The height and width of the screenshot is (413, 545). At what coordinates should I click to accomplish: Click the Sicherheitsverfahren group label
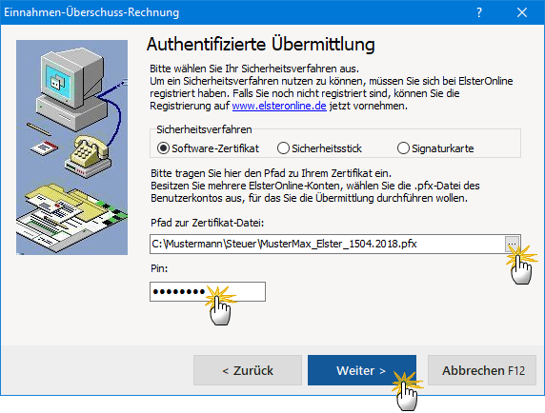204,129
